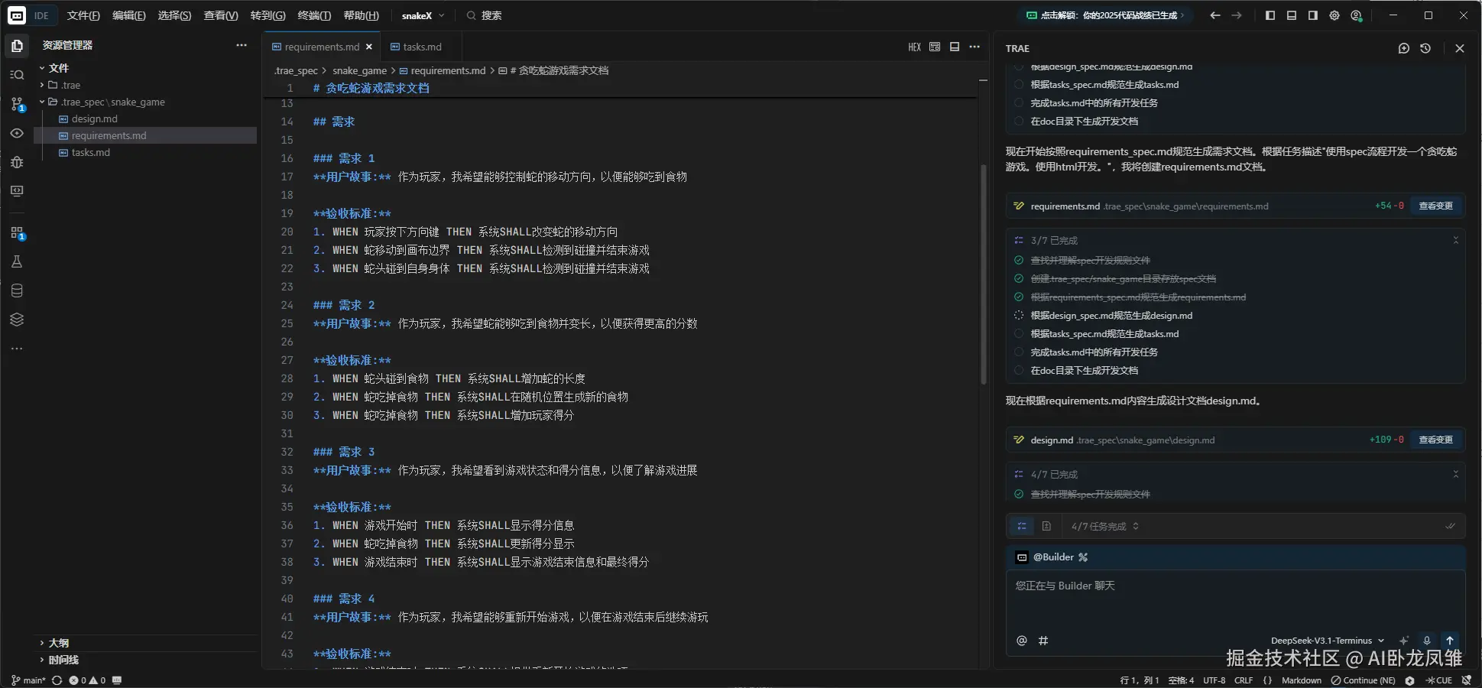Click the sparkle prompt optimize icon
Viewport: 1482px width, 688px height.
[1404, 641]
